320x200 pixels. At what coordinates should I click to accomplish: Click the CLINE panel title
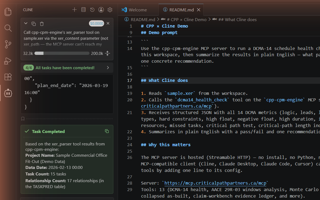coord(28,10)
